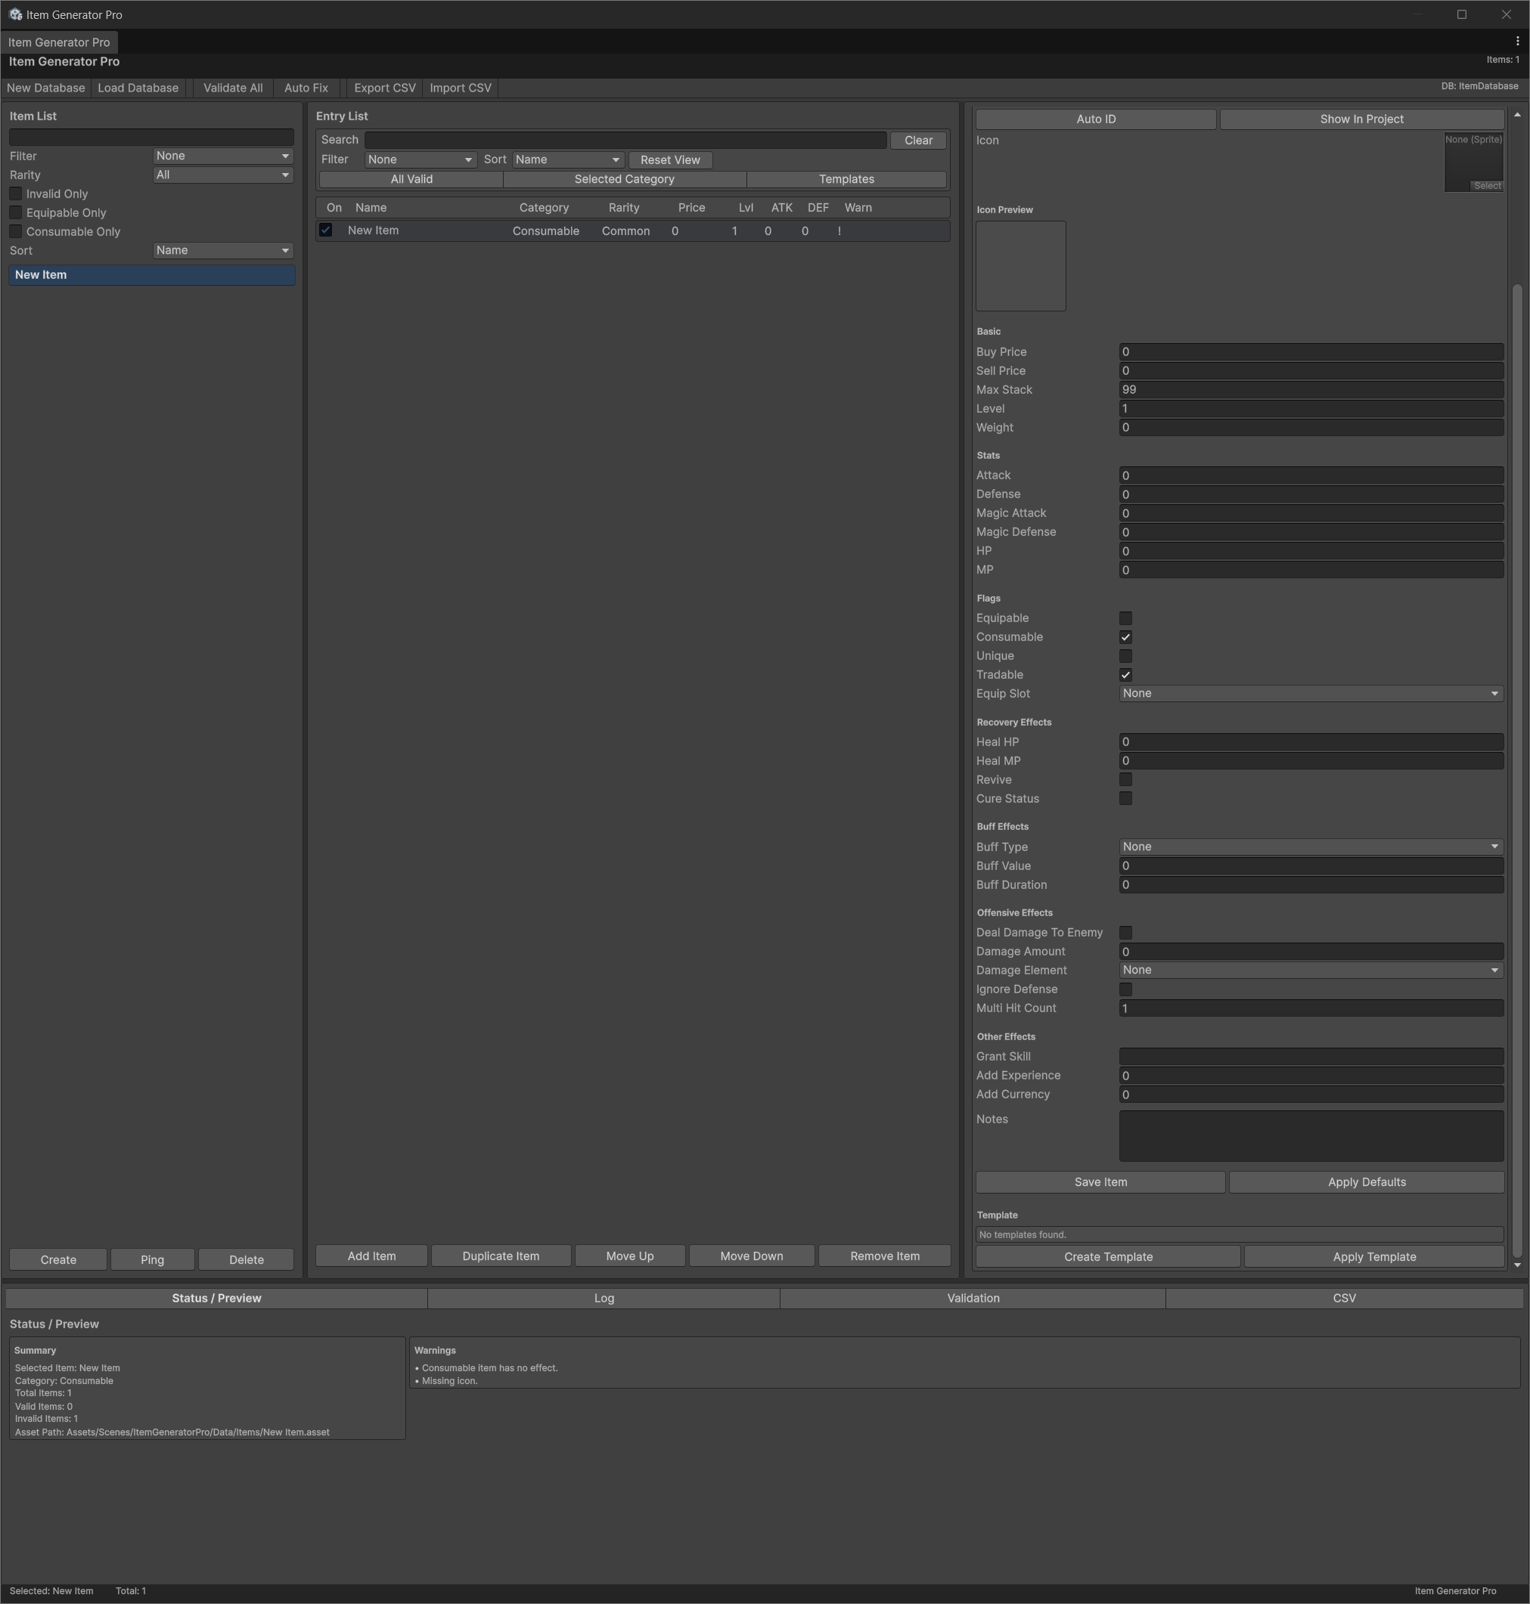Screen dimensions: 1530x1604
Task: Enable the Consumable Only filter
Action: [15, 231]
